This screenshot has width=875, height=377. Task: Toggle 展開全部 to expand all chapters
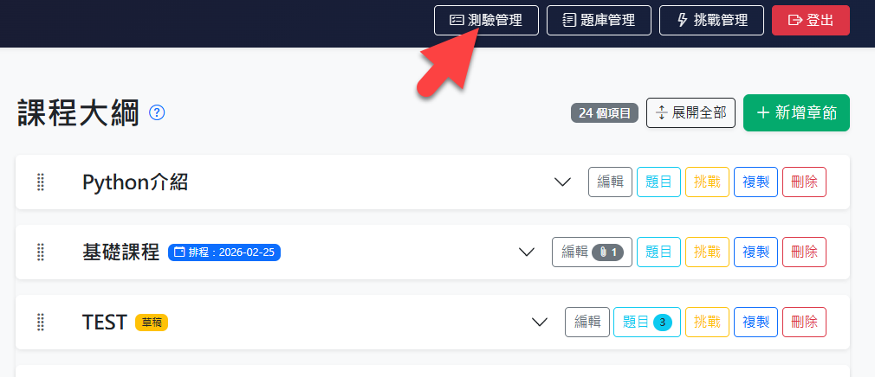coord(690,113)
